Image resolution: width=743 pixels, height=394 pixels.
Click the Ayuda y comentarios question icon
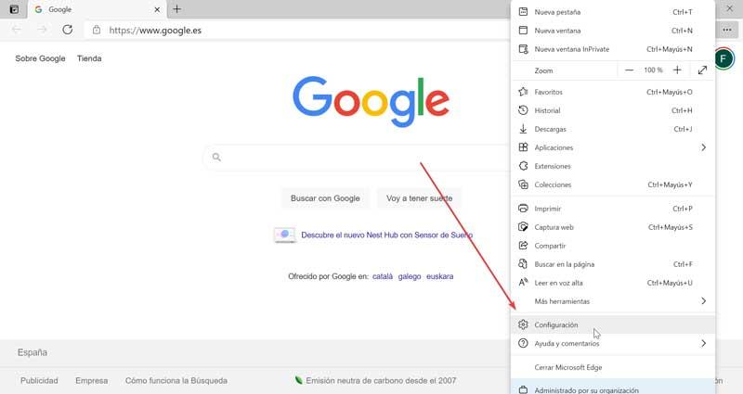523,343
